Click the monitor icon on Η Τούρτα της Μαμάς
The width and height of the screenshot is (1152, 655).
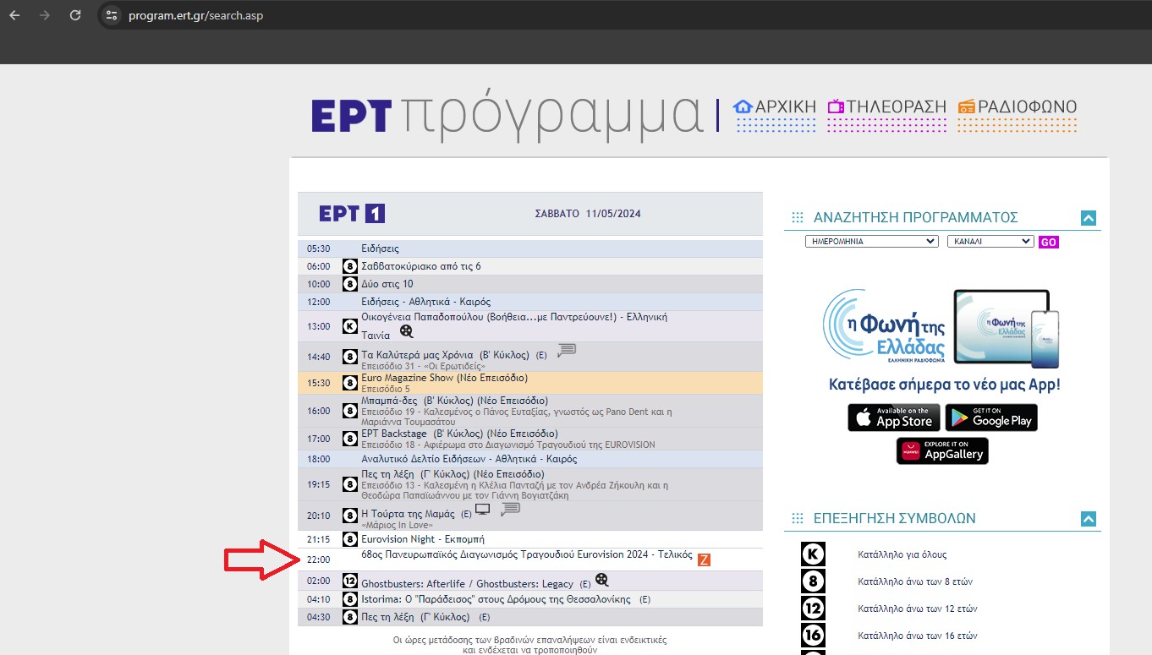point(482,510)
